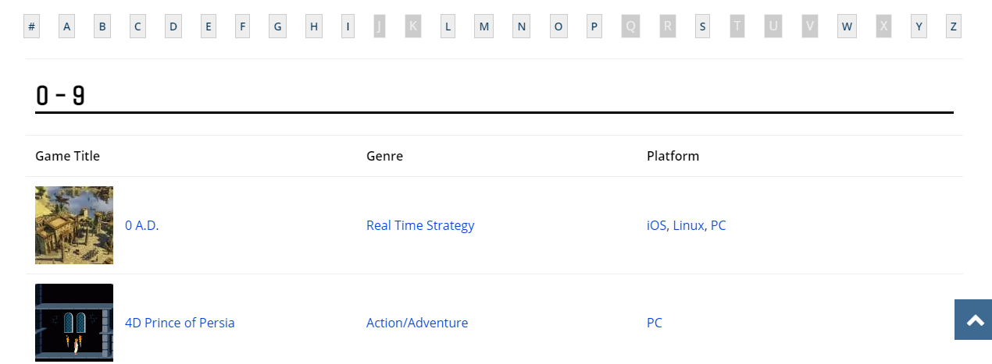The height and width of the screenshot is (364, 992).
Task: Open the 4D Prince of Persia link
Action: [180, 323]
